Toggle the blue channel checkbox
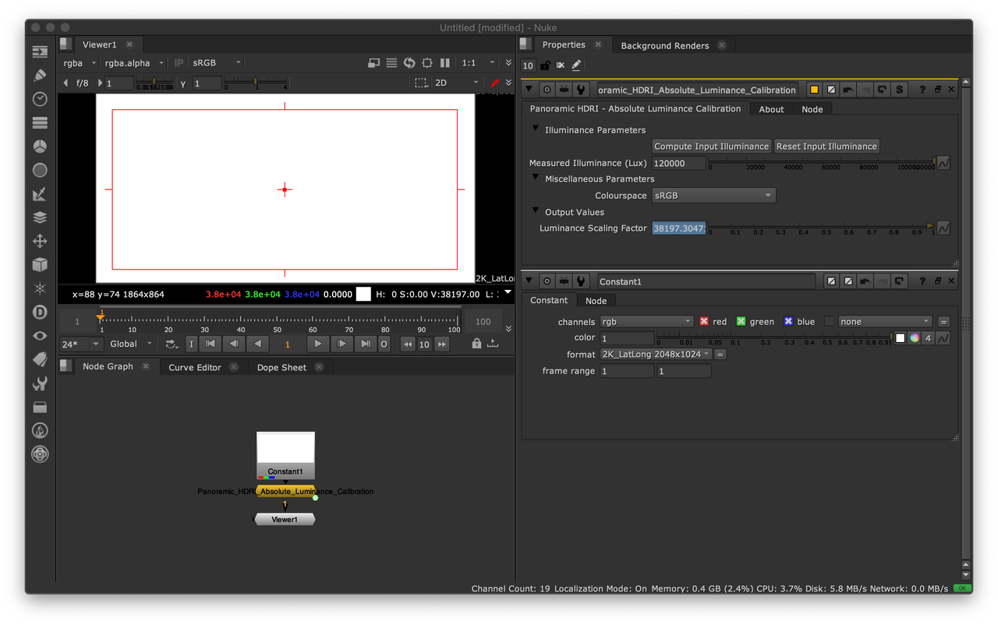The height and width of the screenshot is (625, 998). (x=788, y=321)
